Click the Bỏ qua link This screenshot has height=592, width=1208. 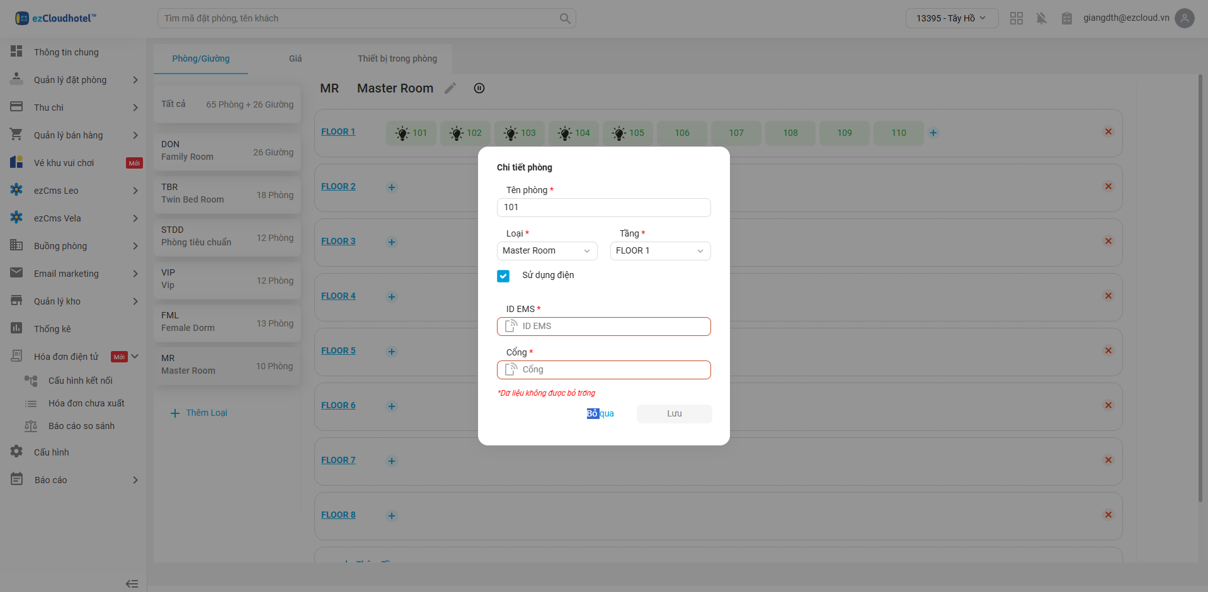(600, 414)
